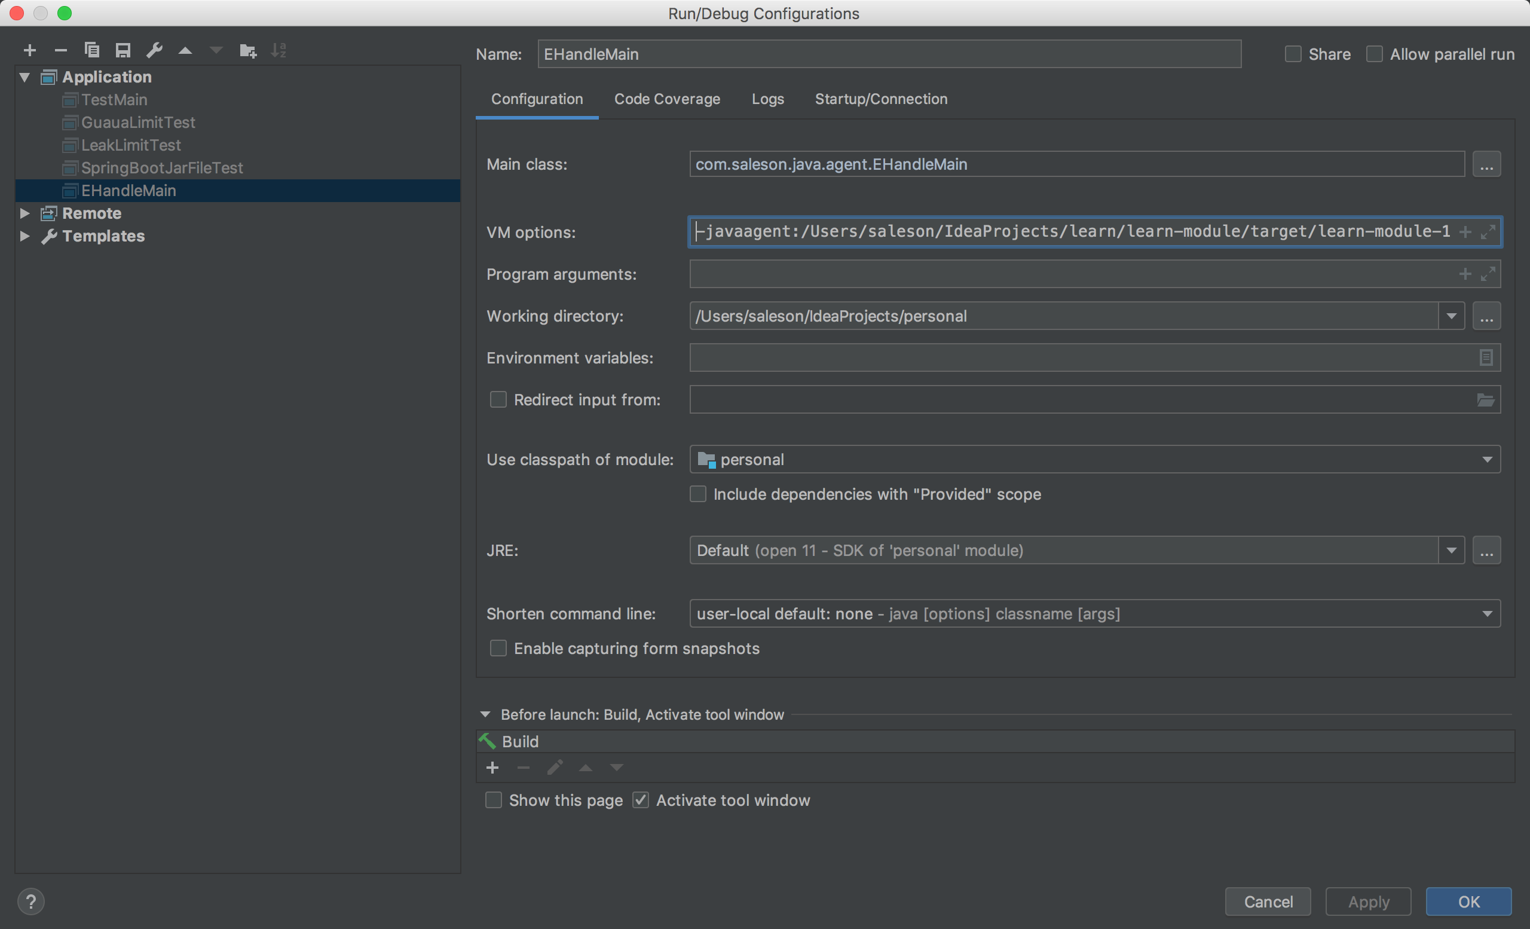Toggle the Share checkbox
Screen dimensions: 1530x929
(1293, 54)
